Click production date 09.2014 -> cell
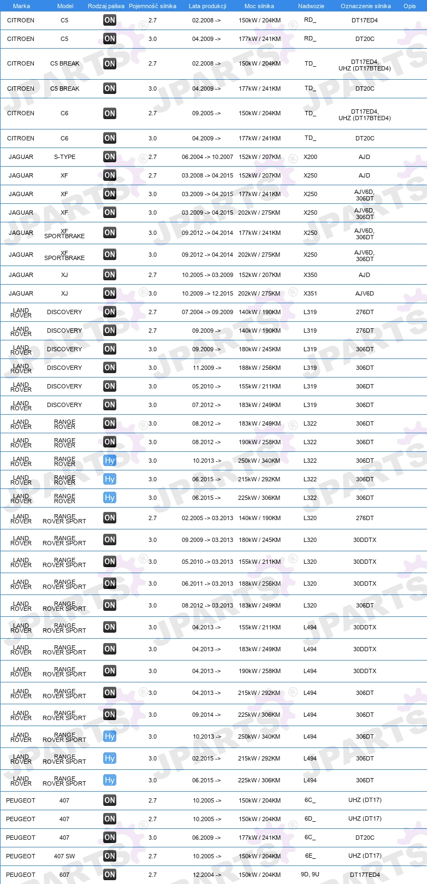 [x=206, y=715]
